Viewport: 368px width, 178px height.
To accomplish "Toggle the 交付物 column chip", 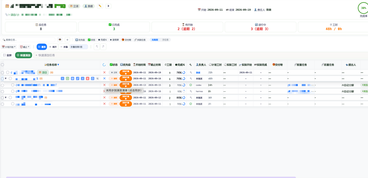I will 126,40.
